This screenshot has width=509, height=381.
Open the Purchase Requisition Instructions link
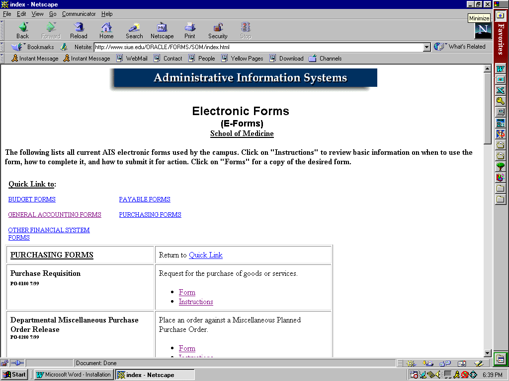point(196,302)
